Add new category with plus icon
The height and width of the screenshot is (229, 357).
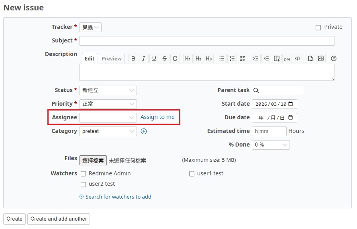[x=144, y=131]
